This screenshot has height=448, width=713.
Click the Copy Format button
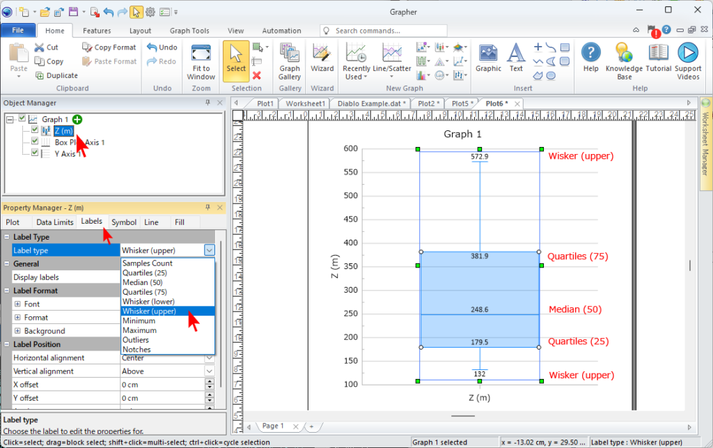click(x=109, y=47)
